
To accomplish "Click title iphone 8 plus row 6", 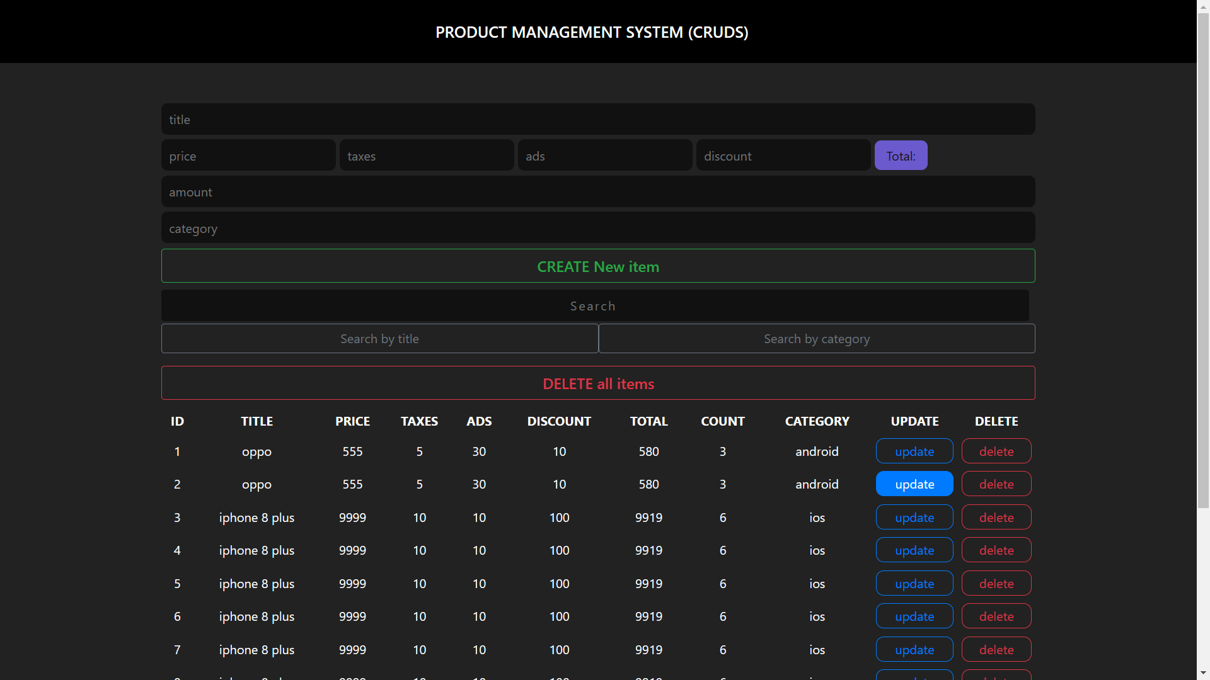I will 256,616.
